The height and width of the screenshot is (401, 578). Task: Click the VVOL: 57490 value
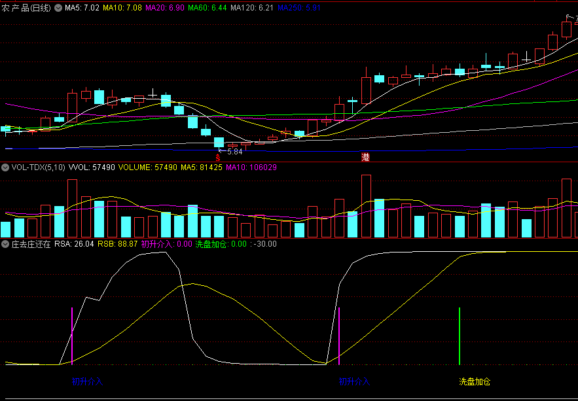tap(92, 167)
